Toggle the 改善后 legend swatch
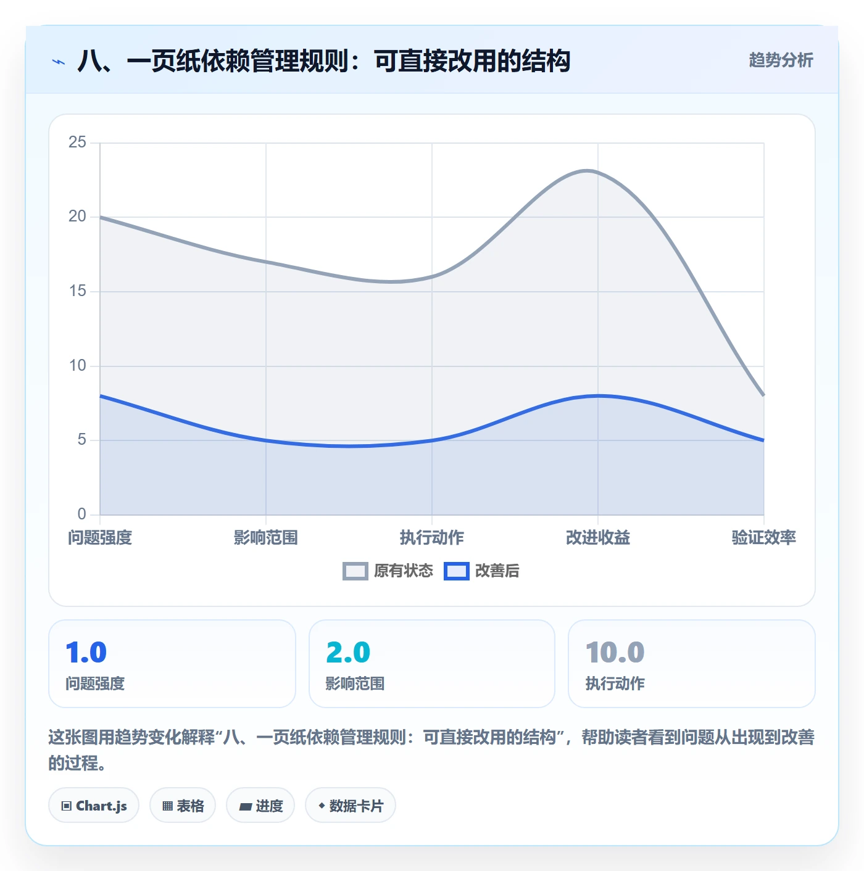This screenshot has width=864, height=871. coord(457,571)
